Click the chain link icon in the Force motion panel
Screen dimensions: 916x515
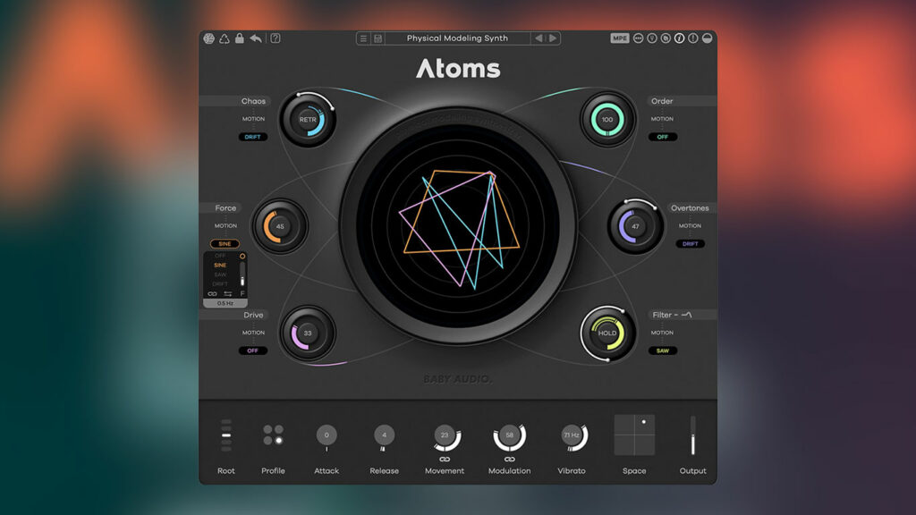point(212,294)
